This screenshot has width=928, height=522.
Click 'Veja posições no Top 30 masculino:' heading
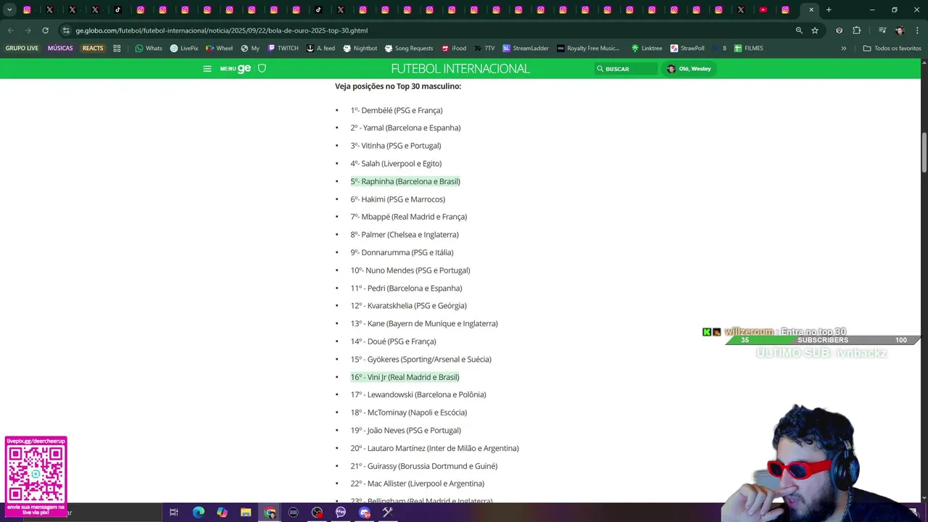point(398,86)
